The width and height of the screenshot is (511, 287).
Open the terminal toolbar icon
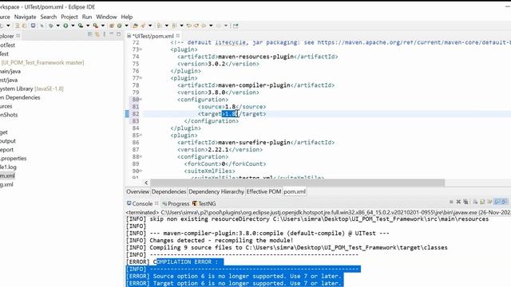coord(33,26)
